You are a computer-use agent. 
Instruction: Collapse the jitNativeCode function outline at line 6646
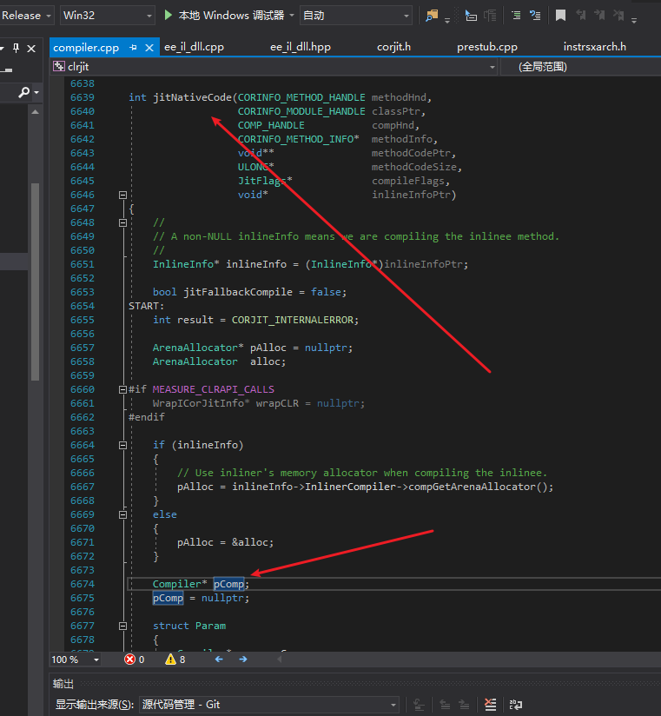point(122,195)
